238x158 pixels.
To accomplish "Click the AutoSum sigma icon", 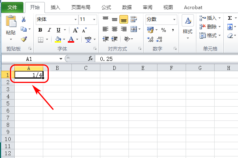I will (x=230, y=18).
